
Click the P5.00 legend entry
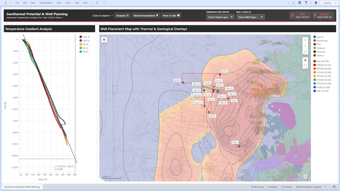pos(322,87)
